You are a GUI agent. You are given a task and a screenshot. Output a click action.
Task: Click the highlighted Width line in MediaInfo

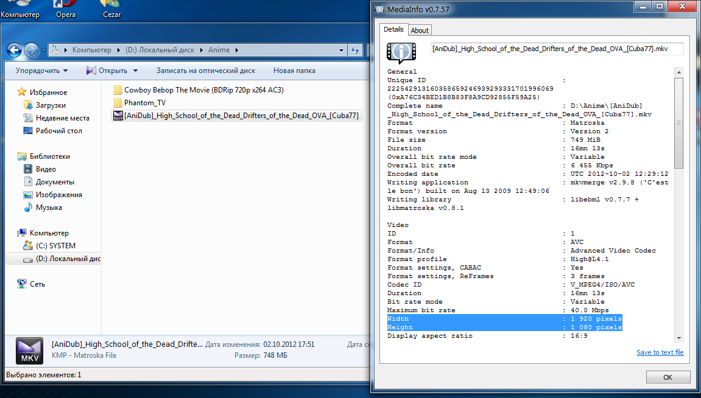click(x=504, y=318)
